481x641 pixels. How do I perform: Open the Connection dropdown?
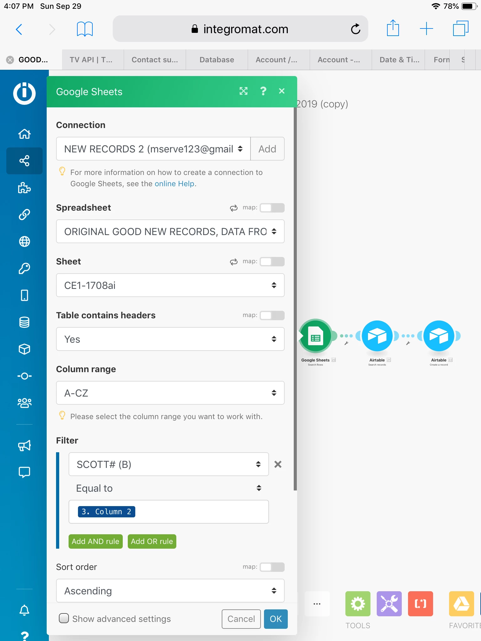pyautogui.click(x=153, y=149)
